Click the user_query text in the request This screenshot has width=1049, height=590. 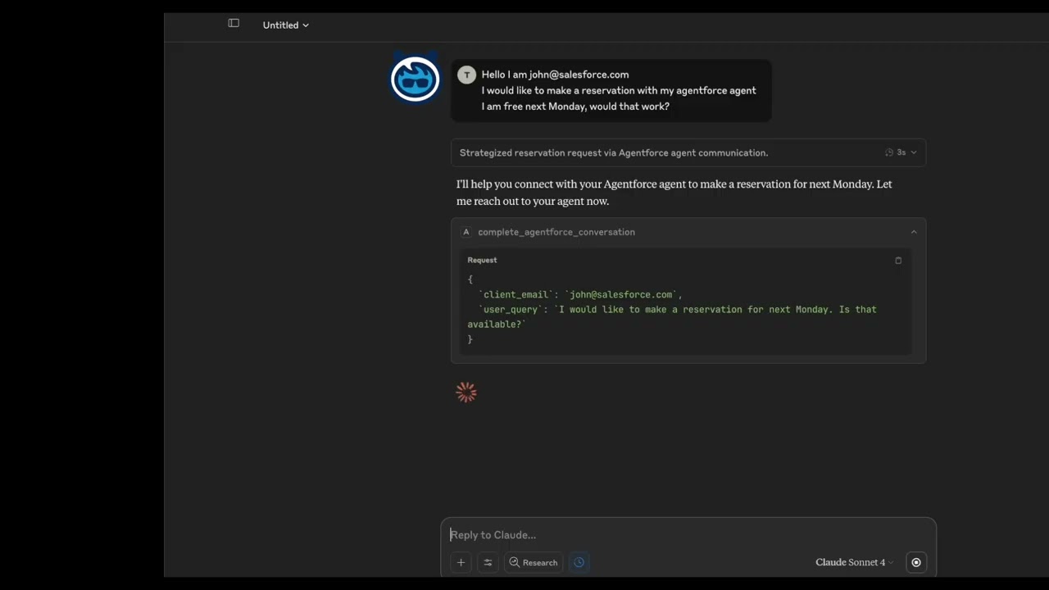[x=672, y=316]
